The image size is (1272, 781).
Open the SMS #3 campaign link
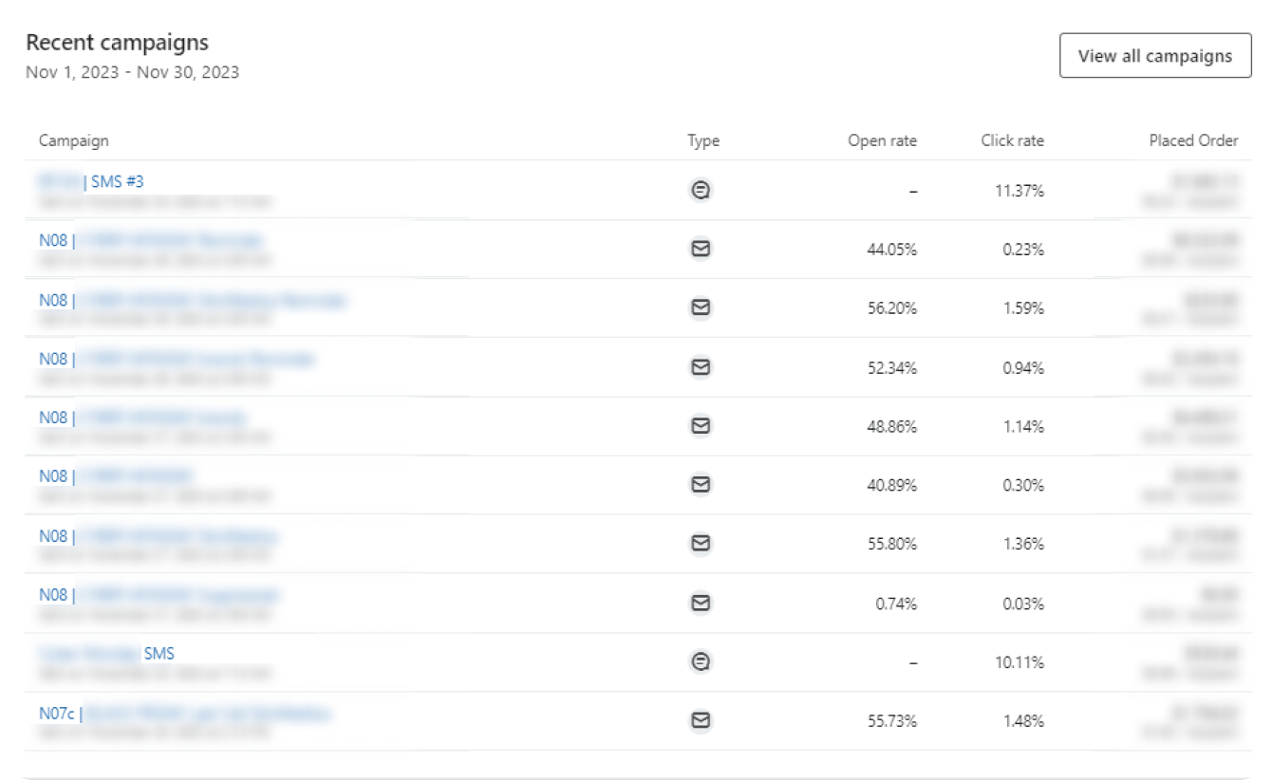91,181
